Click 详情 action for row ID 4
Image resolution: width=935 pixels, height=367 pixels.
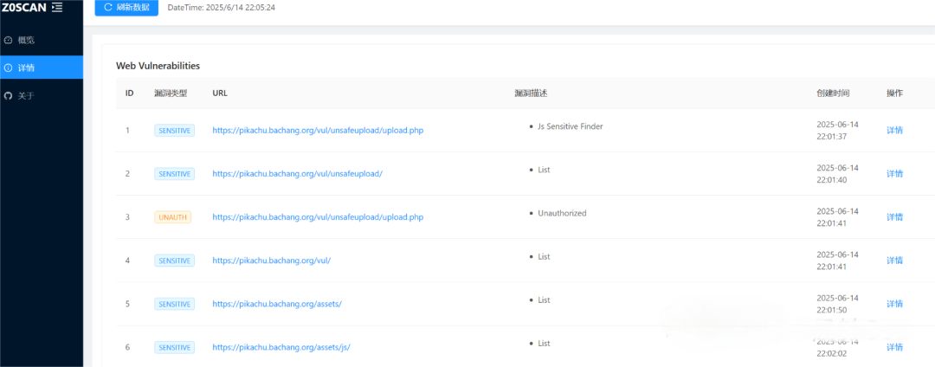click(894, 261)
